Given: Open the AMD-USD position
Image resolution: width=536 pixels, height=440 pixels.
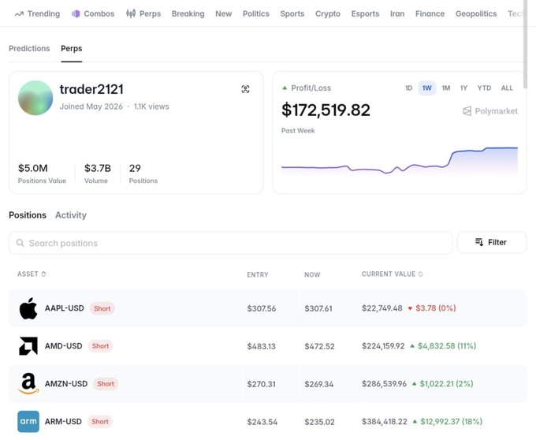Looking at the screenshot, I should point(268,345).
